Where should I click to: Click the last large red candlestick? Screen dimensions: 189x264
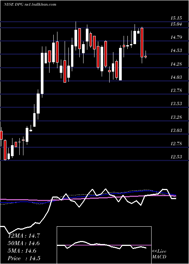pos(142,43)
